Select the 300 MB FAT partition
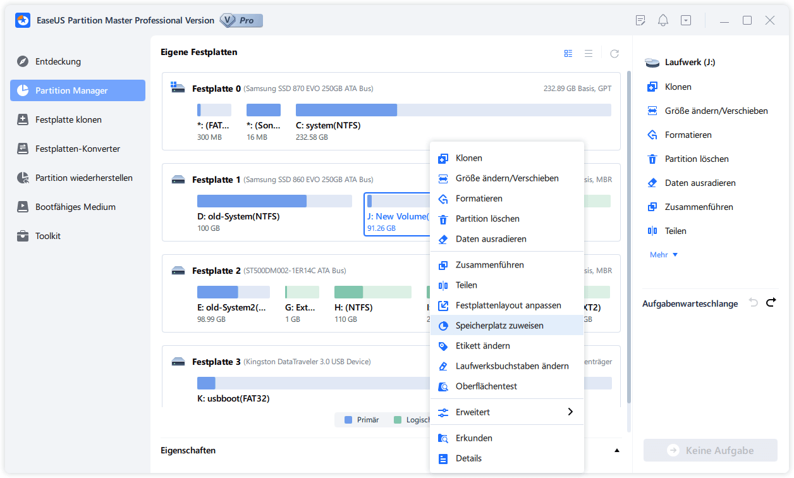The height and width of the screenshot is (478, 794). (214, 123)
